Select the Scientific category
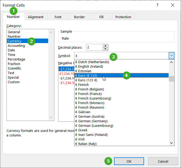Viewport: 181px width, 168px height. [28, 68]
